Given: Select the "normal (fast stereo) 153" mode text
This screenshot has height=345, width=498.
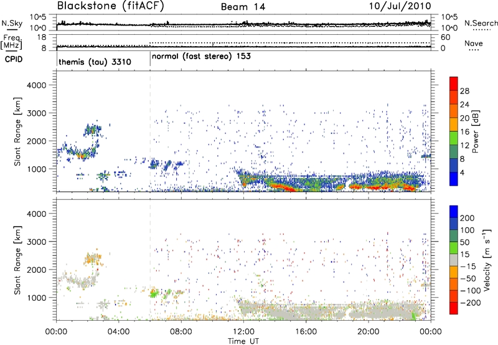Looking at the screenshot, I should tap(201, 57).
